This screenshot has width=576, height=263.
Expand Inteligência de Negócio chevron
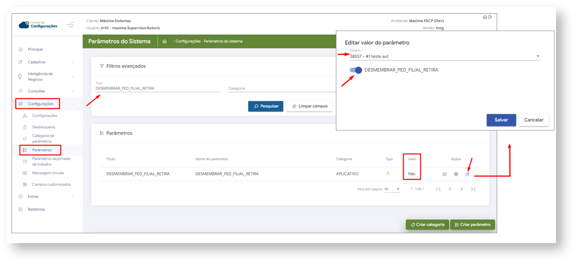[x=73, y=77]
